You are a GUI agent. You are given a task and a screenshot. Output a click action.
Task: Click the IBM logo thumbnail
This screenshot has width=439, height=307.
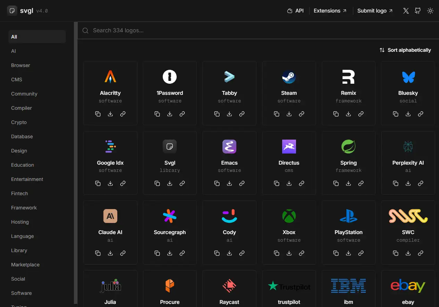(x=348, y=285)
